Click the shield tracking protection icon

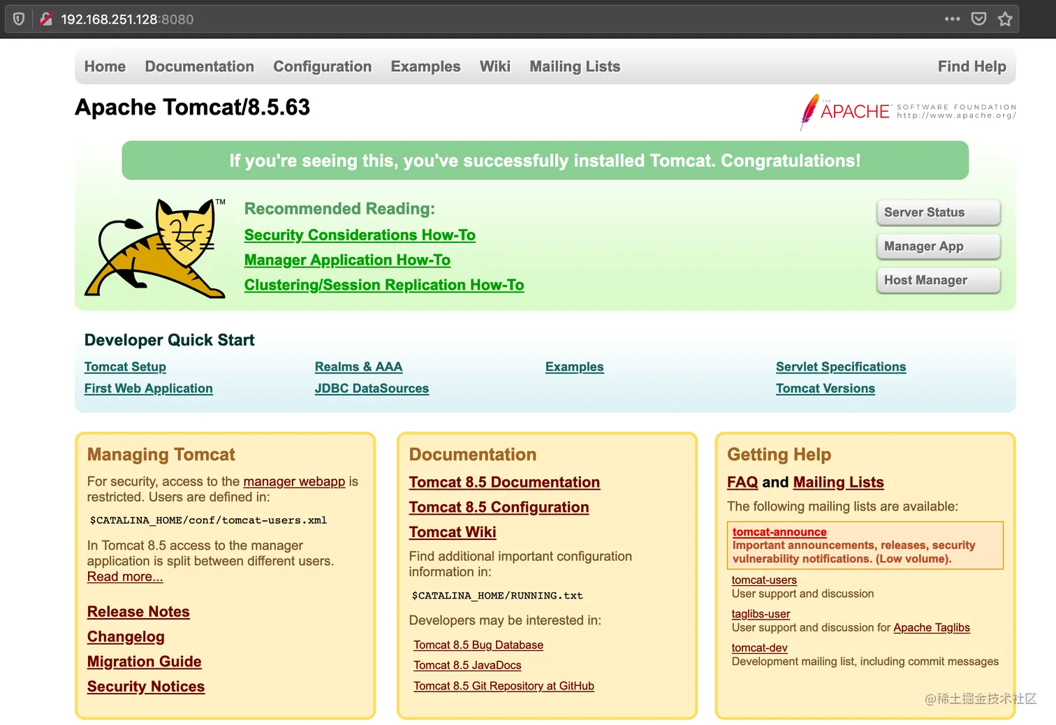tap(19, 19)
